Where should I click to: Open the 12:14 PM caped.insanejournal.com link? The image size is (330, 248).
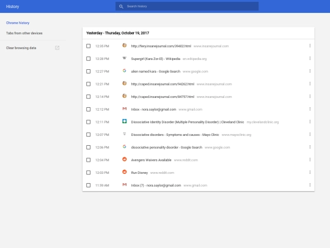(x=163, y=97)
